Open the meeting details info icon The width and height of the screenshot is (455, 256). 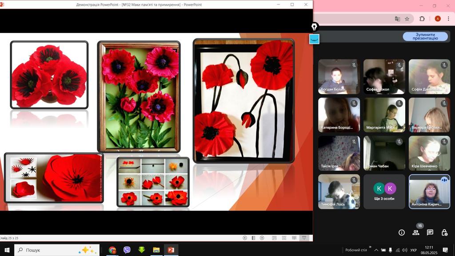click(402, 232)
